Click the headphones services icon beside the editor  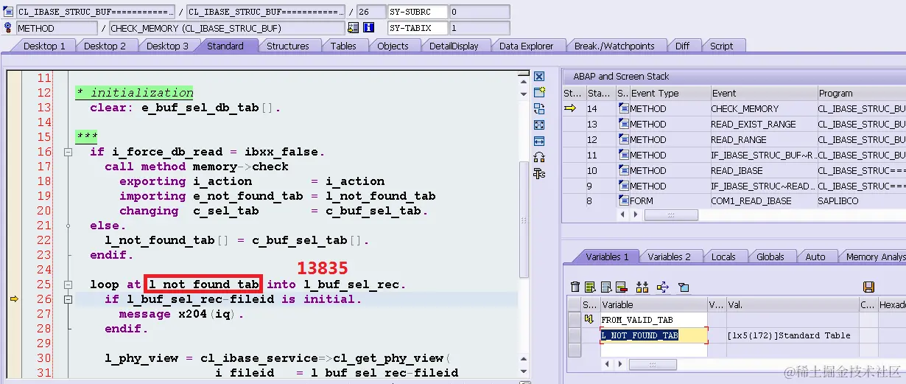click(x=539, y=157)
